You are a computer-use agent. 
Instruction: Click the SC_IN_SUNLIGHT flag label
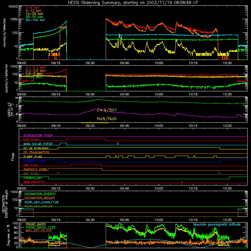tap(36, 148)
